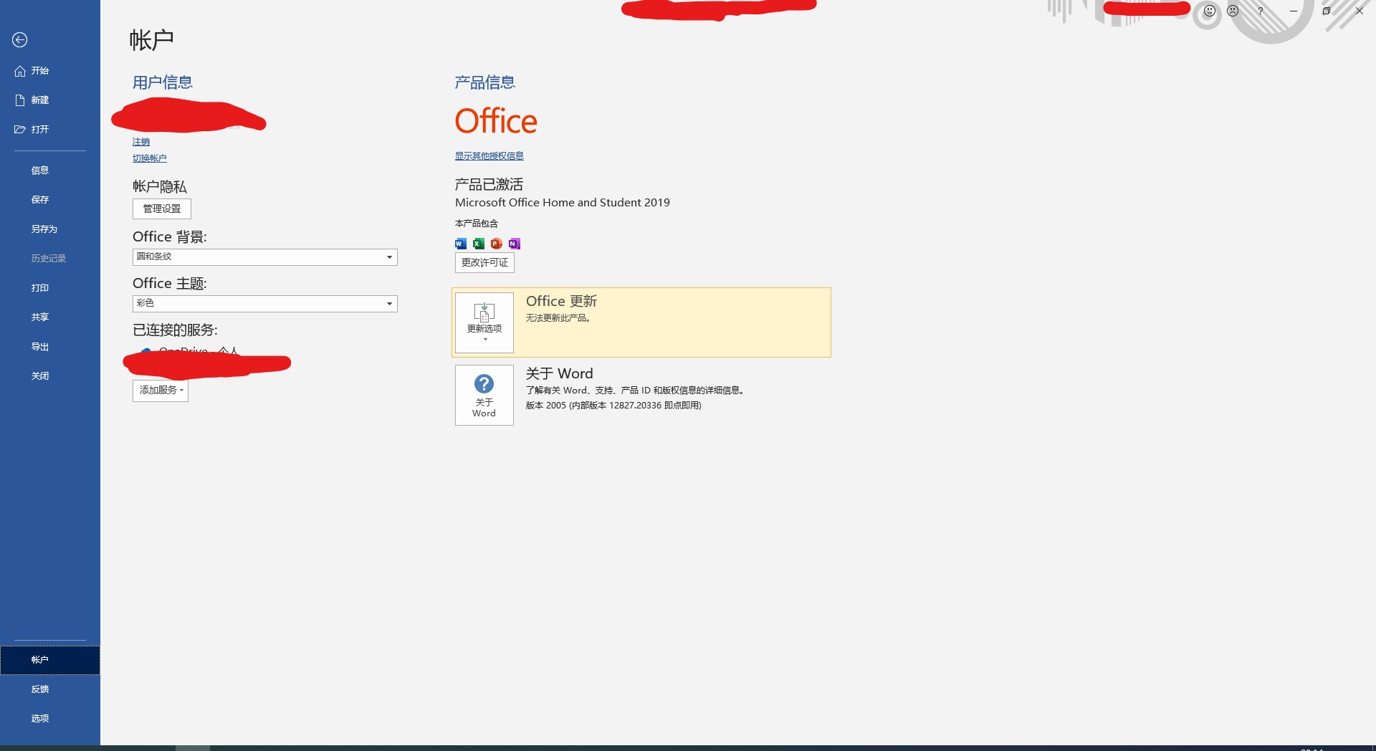
Task: Click the OneNote app icon under 本产品包含
Action: (x=515, y=244)
